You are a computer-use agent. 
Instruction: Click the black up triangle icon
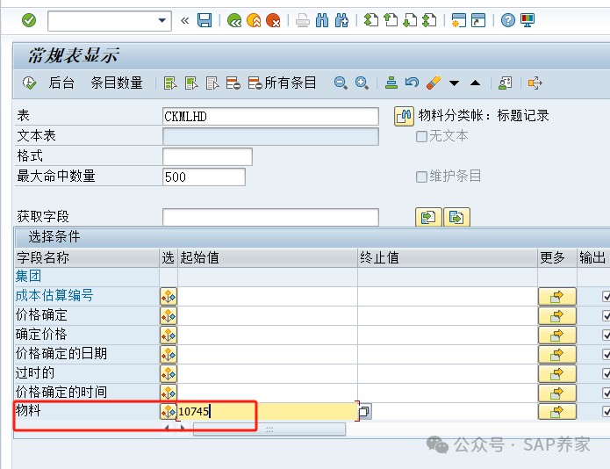[475, 83]
